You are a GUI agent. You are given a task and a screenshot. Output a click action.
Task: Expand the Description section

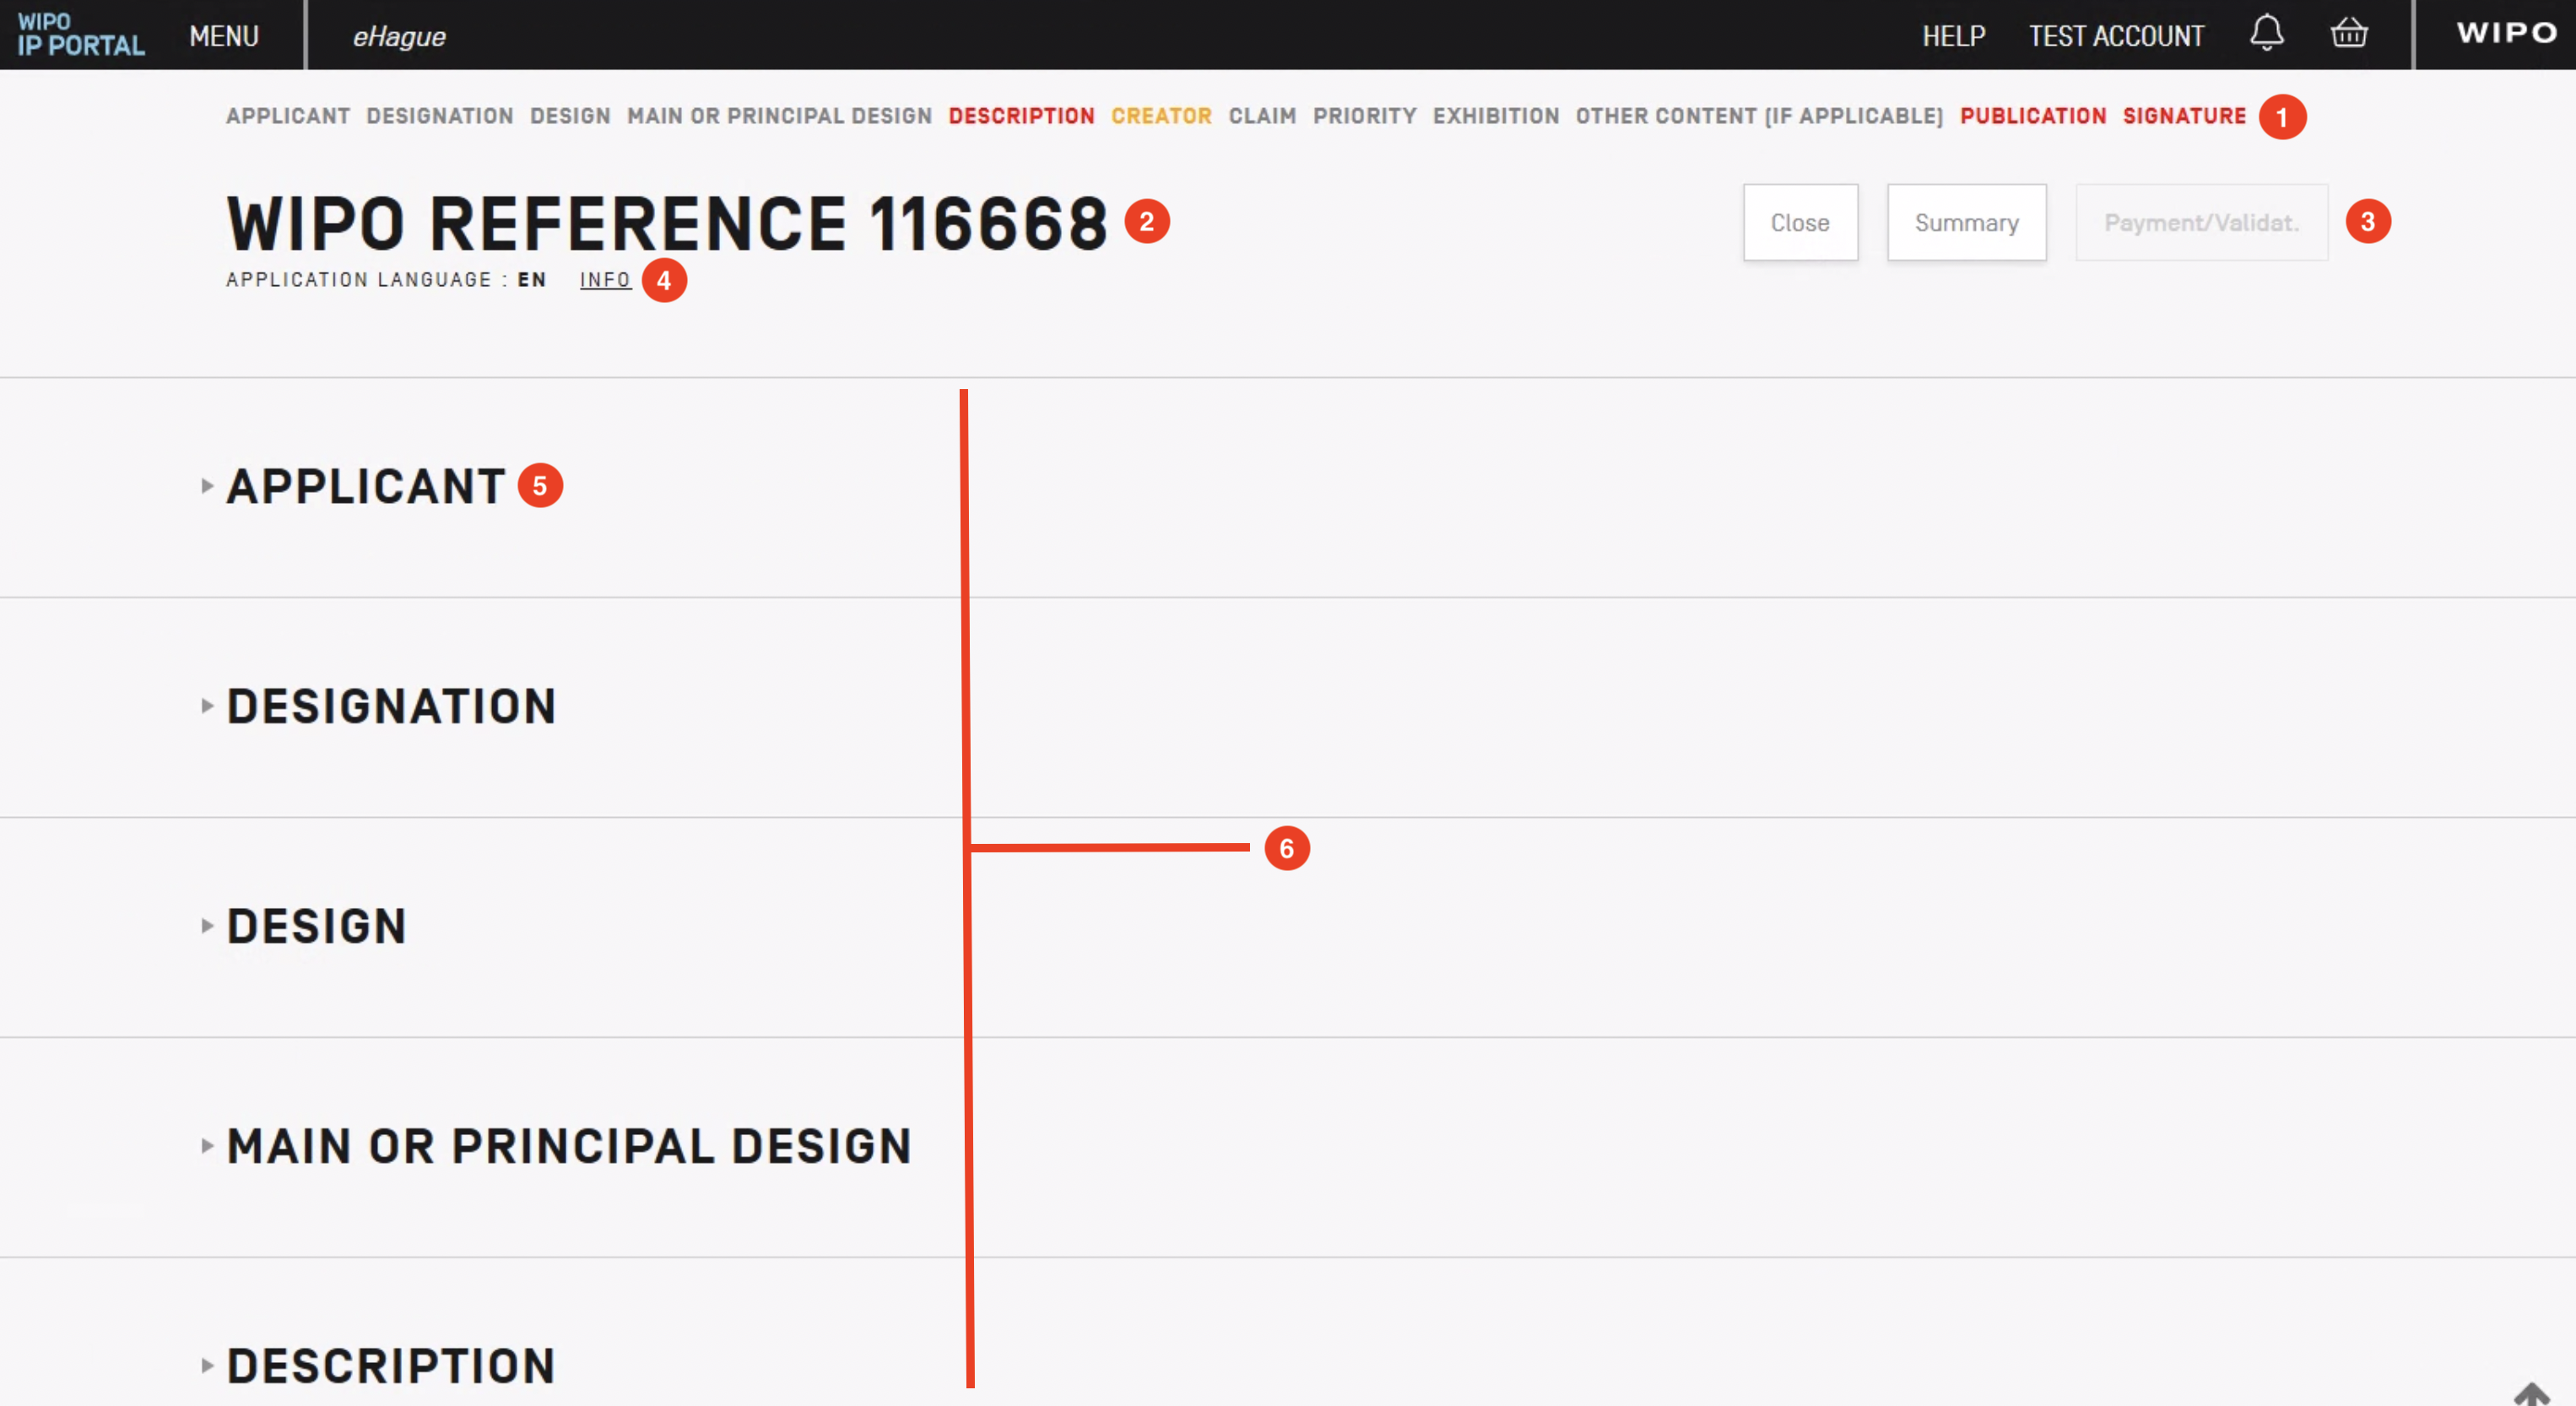pos(207,1366)
